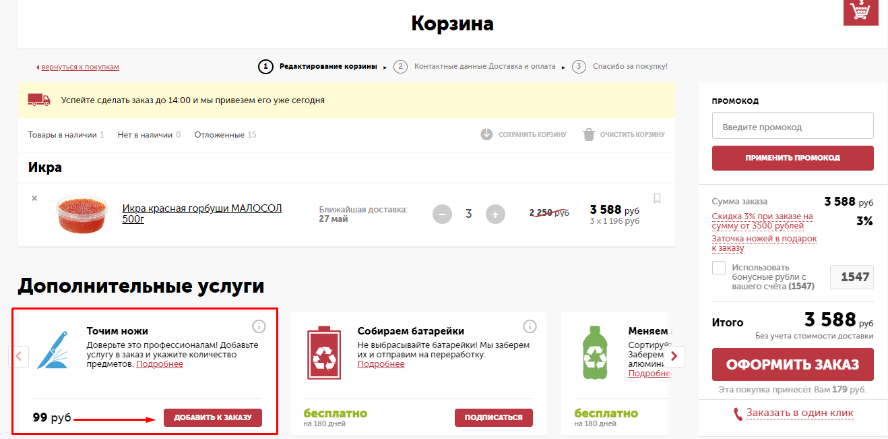The height and width of the screenshot is (439, 888).
Task: Click Подробнее link in Точим ножи card
Action: tap(160, 364)
